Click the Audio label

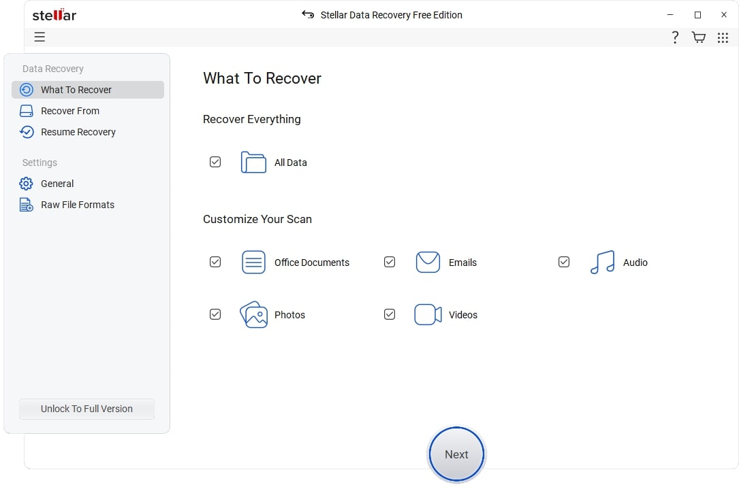point(635,263)
